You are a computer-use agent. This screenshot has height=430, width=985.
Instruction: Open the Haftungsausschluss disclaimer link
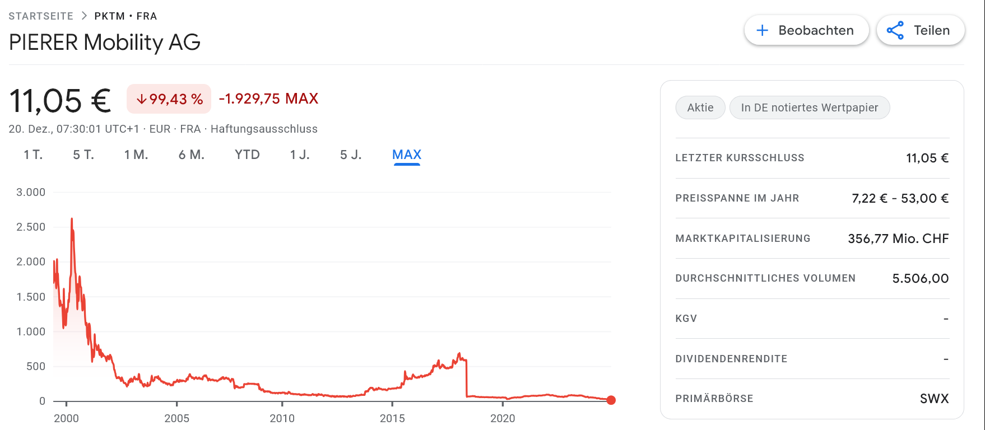[264, 129]
